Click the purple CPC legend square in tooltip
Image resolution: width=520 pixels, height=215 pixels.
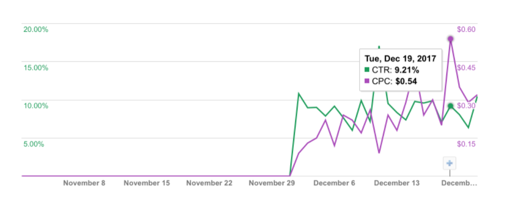point(367,82)
